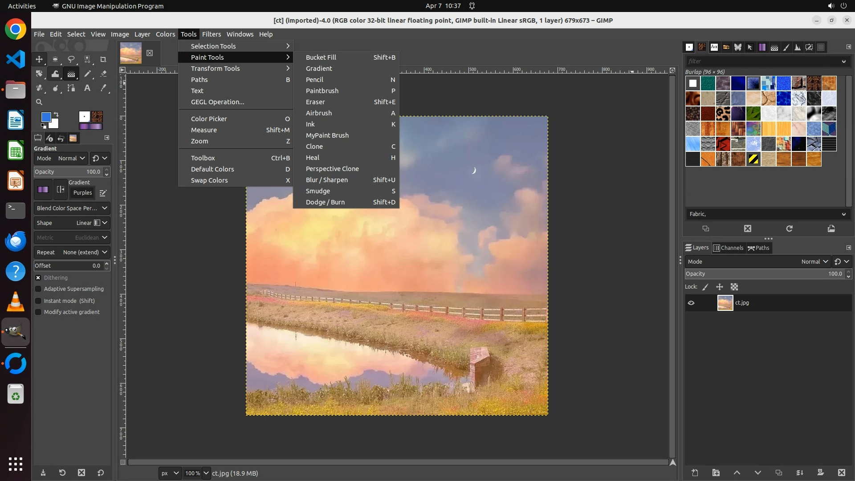The height and width of the screenshot is (481, 855).
Task: Select the Crop tool in toolbox
Action: [103, 59]
